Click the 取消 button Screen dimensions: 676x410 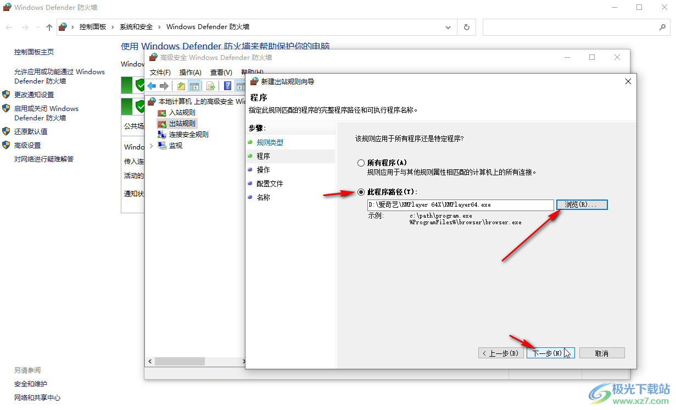(x=602, y=353)
